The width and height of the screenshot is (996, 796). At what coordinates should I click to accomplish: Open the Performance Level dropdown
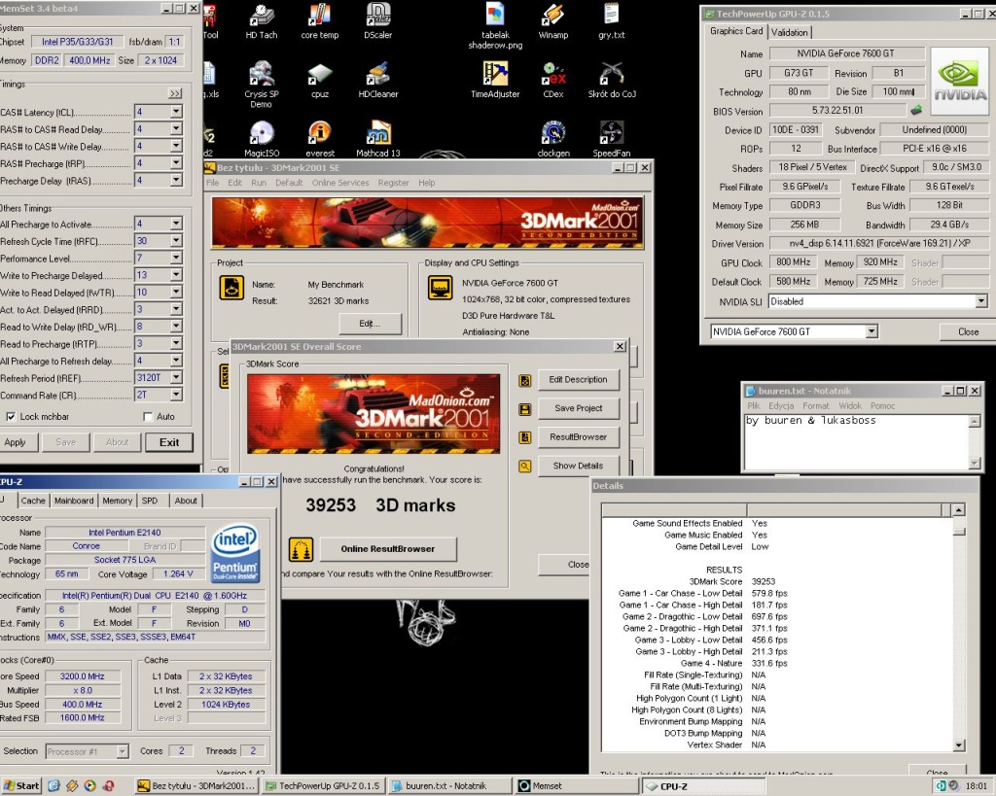point(176,258)
